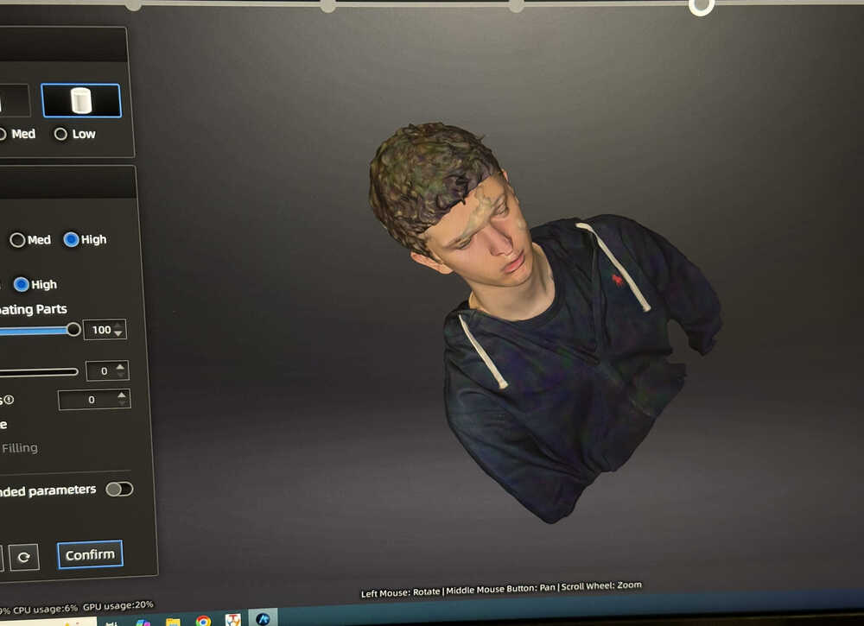
Task: Select High radio above Floating Parts
Action: tap(35, 285)
